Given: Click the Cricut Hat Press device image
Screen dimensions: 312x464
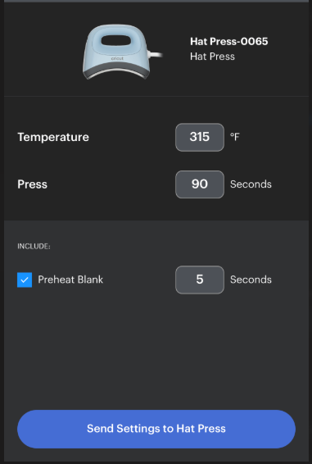Looking at the screenshot, I should pos(122,52).
